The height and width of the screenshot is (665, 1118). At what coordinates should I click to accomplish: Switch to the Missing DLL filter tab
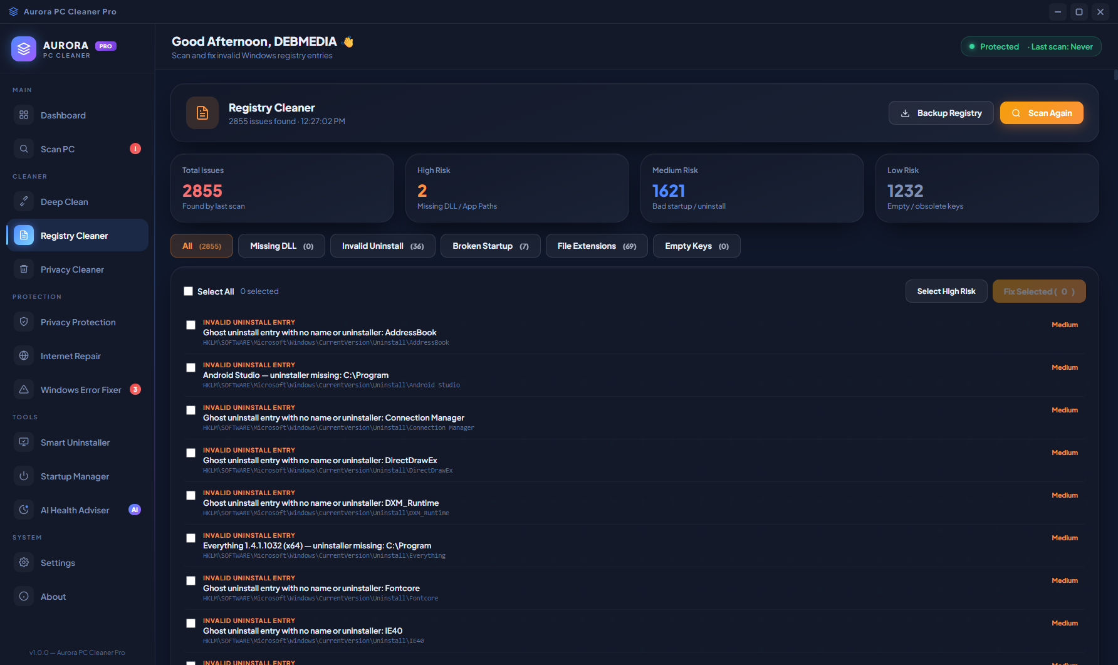click(282, 246)
